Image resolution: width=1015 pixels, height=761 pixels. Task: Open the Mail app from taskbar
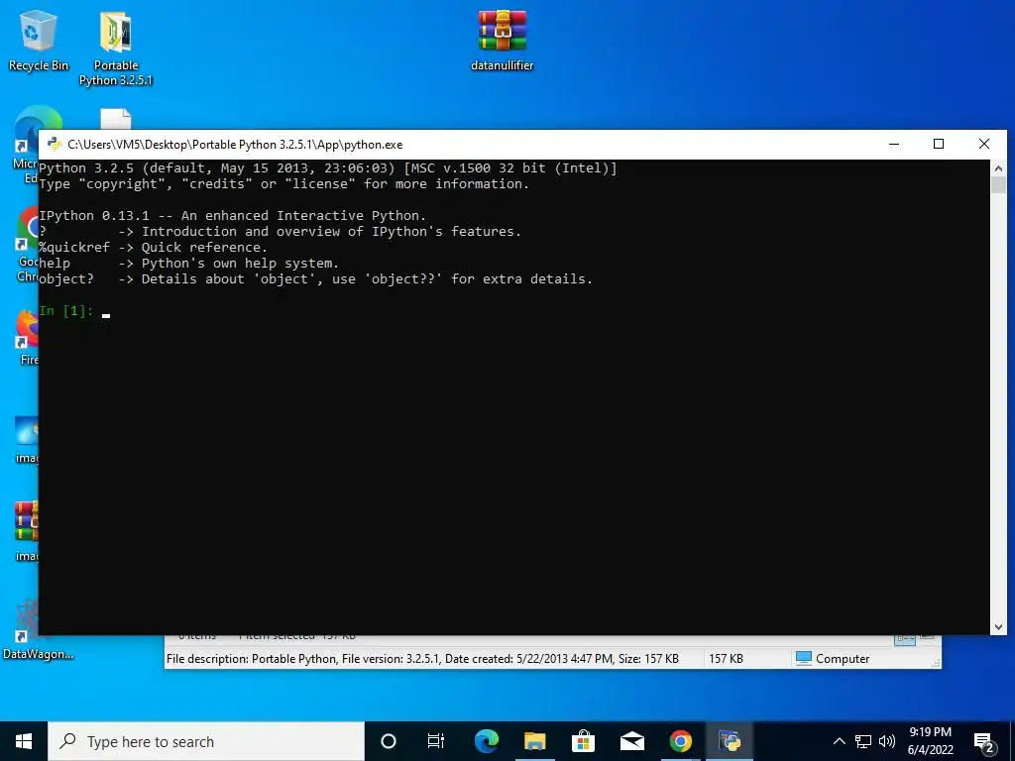(631, 741)
